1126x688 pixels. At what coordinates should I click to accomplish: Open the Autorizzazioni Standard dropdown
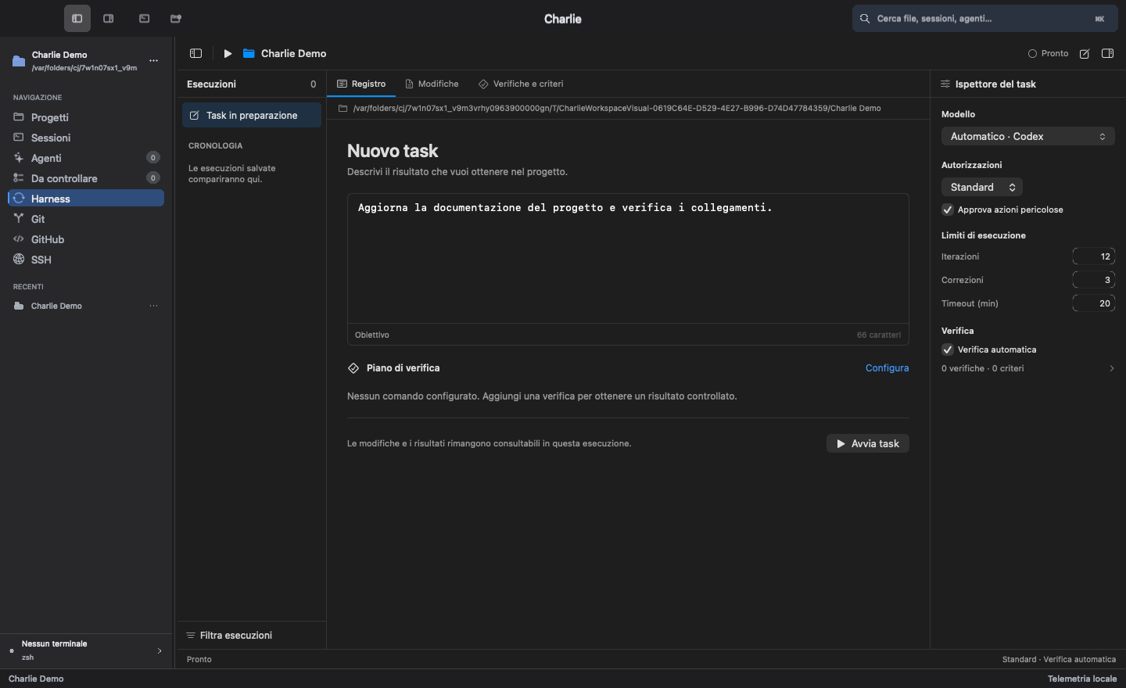[982, 187]
